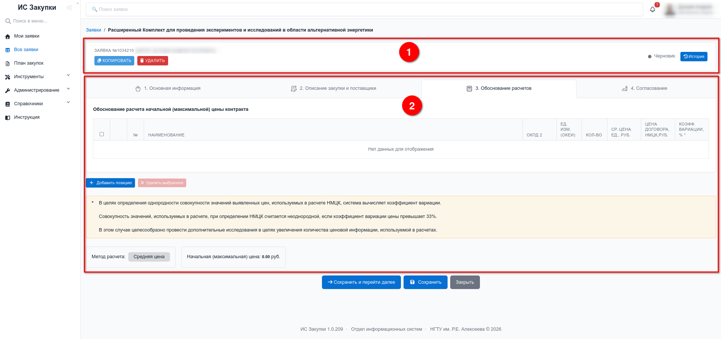This screenshot has height=339, width=721.
Task: Click the user avatar in top bar
Action: click(669, 9)
